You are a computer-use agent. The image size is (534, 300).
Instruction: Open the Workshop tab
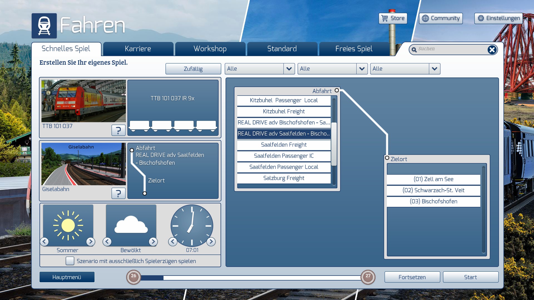pyautogui.click(x=210, y=49)
